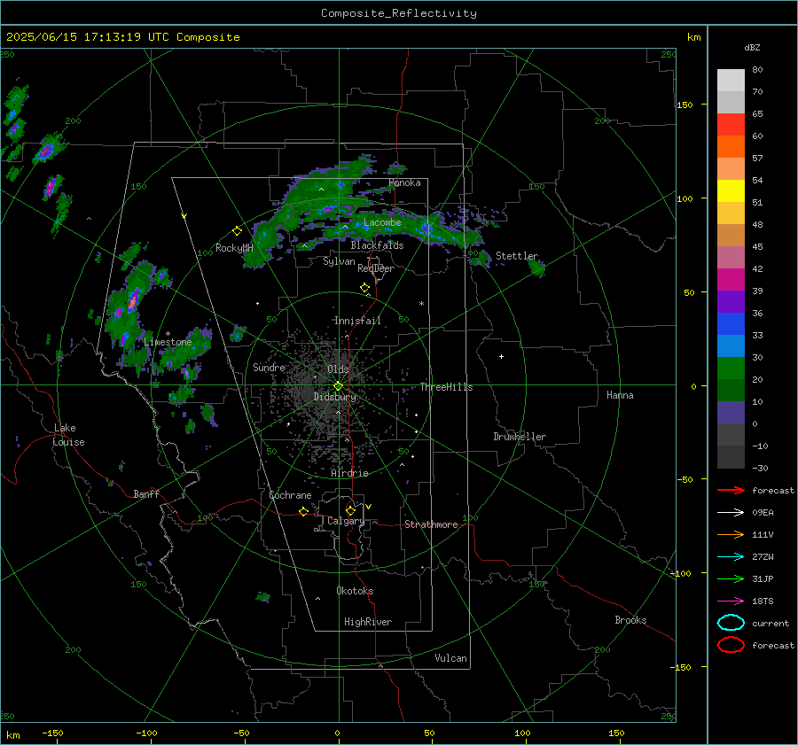Click the RockyMH label
Screen dimensions: 798x745
point(234,248)
